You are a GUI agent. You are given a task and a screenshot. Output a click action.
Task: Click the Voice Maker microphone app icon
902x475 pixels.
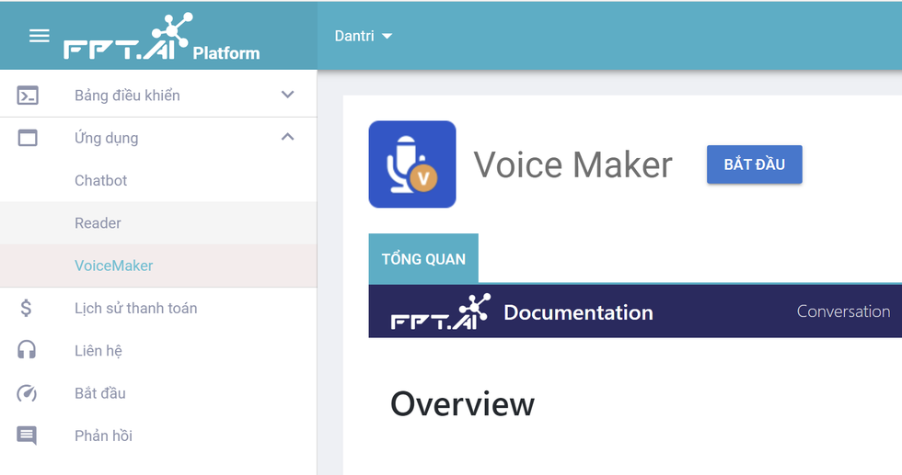(412, 164)
